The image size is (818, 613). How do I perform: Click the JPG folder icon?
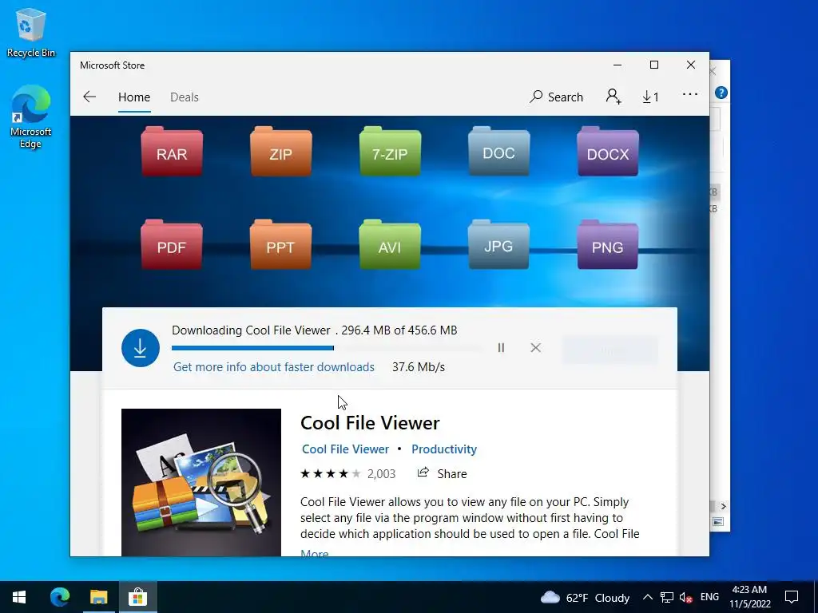[x=498, y=244]
